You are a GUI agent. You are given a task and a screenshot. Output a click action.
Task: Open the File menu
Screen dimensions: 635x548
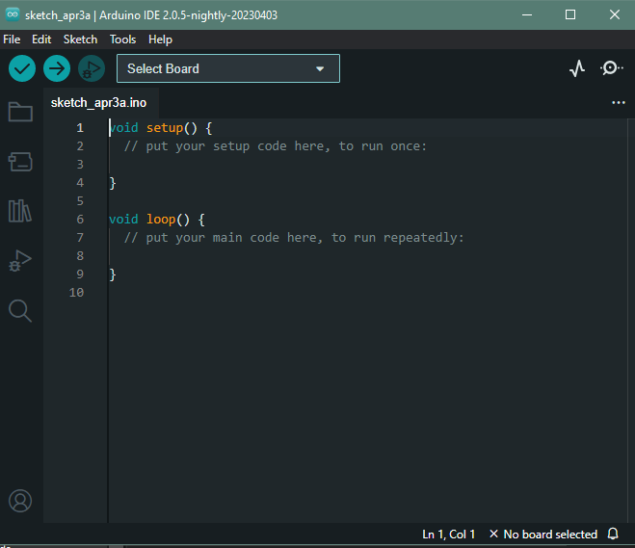[x=12, y=39]
